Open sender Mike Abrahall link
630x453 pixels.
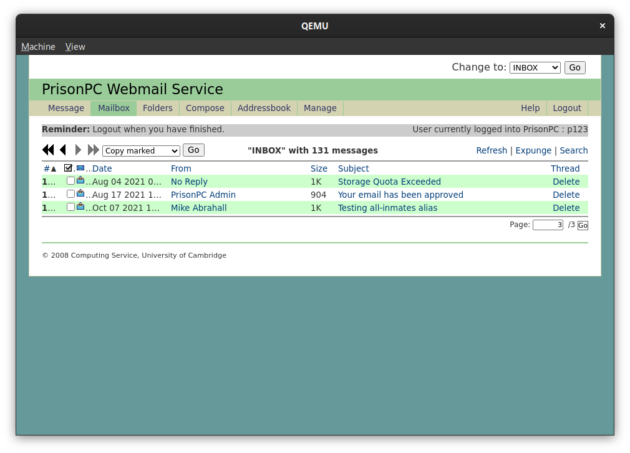click(198, 208)
